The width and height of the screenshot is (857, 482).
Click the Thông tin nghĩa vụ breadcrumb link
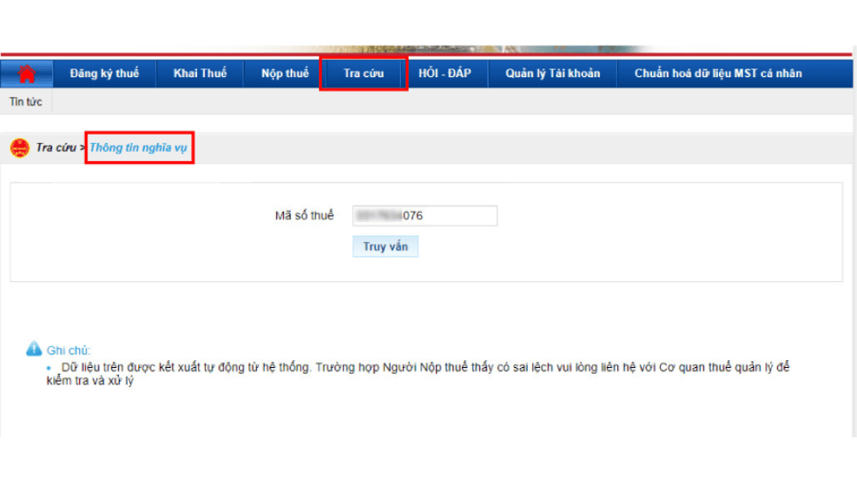(x=138, y=148)
